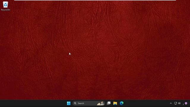Click the search highlight picture in Search box
This screenshot has width=190, height=107.
(x=101, y=103)
